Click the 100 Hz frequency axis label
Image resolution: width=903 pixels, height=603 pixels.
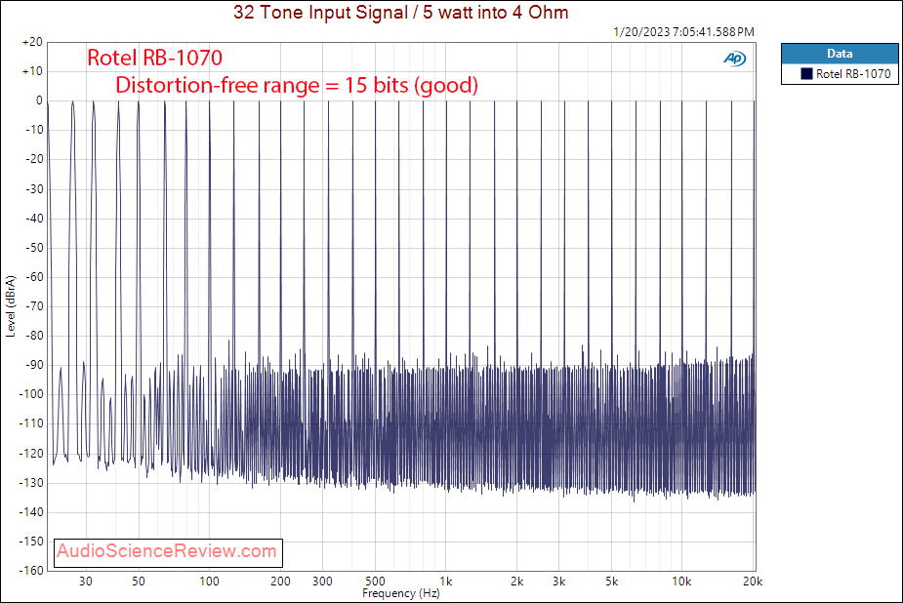[x=209, y=582]
